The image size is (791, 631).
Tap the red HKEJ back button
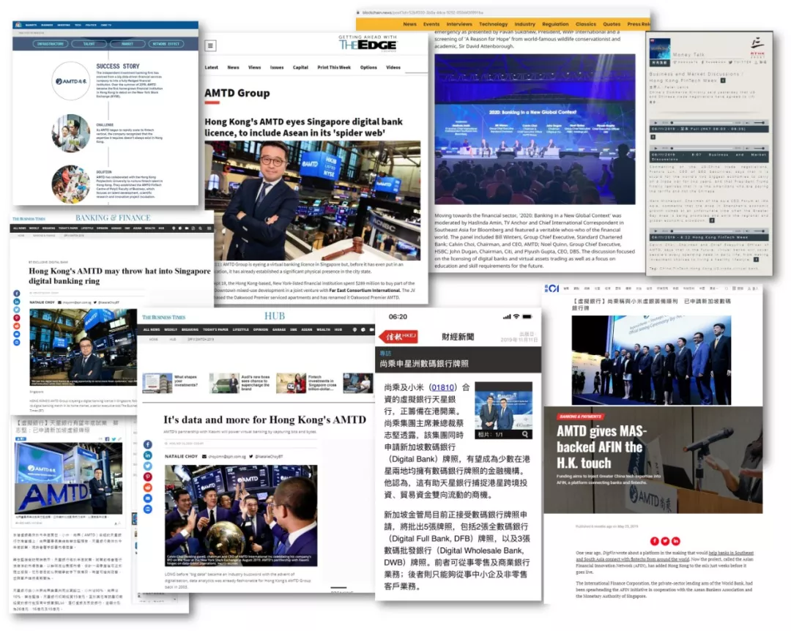(x=398, y=336)
